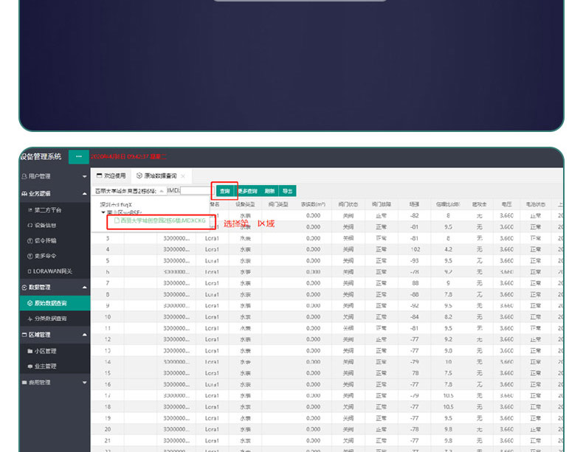
Task: Close the 原始数据查询 tab
Action: [183, 176]
